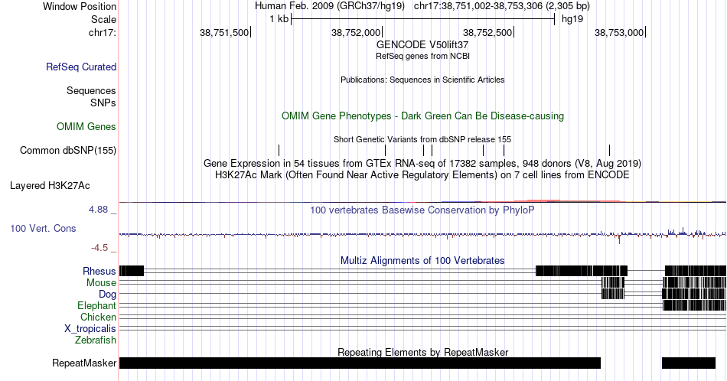Click 100 vertebrates Basewise Conservation title
The image size is (727, 381).
click(422, 210)
